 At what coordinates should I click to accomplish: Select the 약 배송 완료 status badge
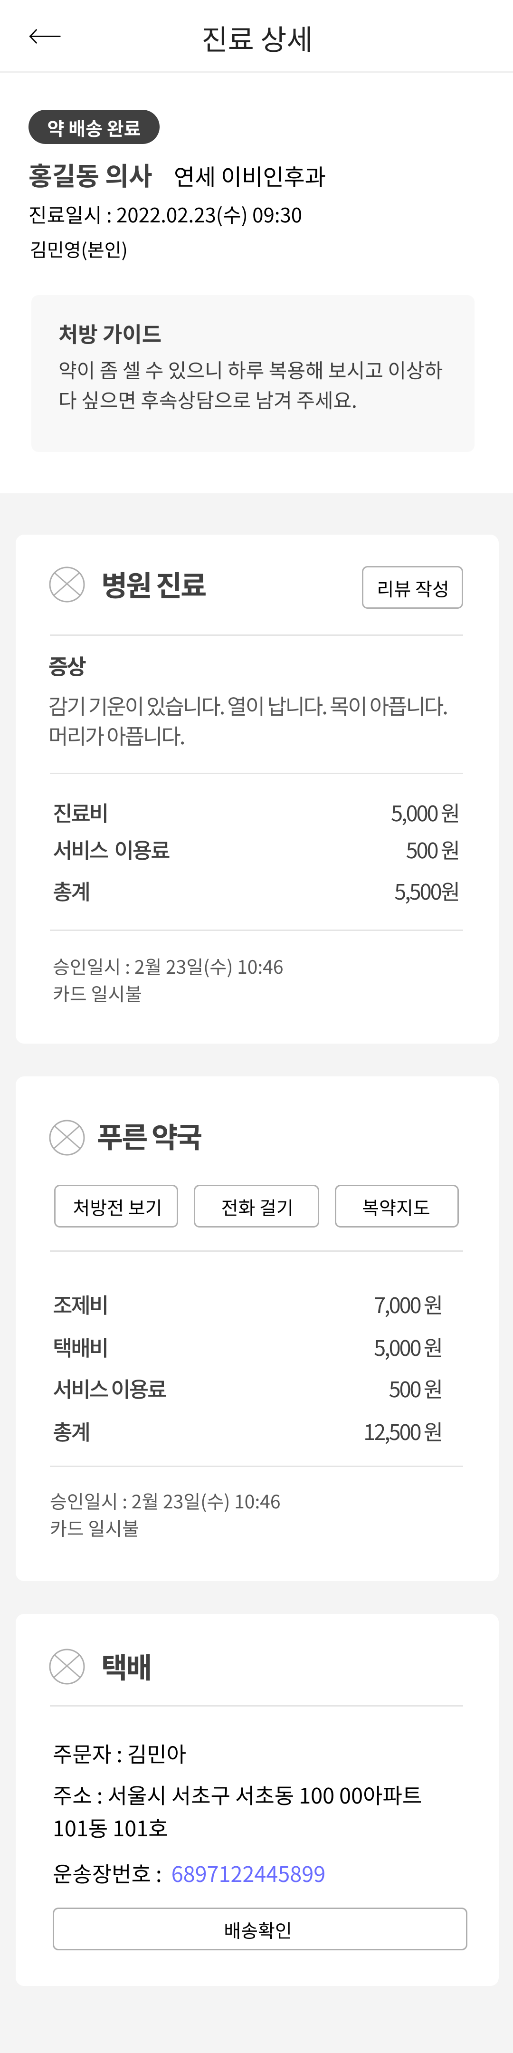click(94, 126)
